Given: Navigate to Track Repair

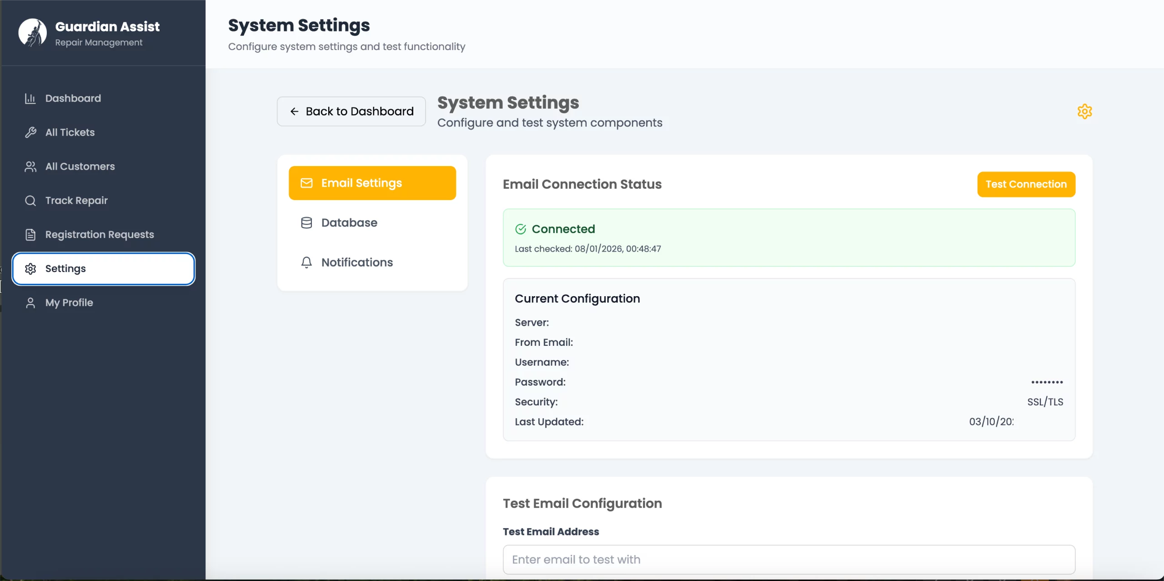Looking at the screenshot, I should (x=104, y=201).
